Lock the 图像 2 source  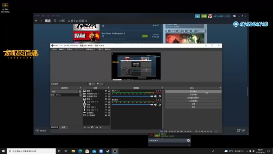[109, 99]
